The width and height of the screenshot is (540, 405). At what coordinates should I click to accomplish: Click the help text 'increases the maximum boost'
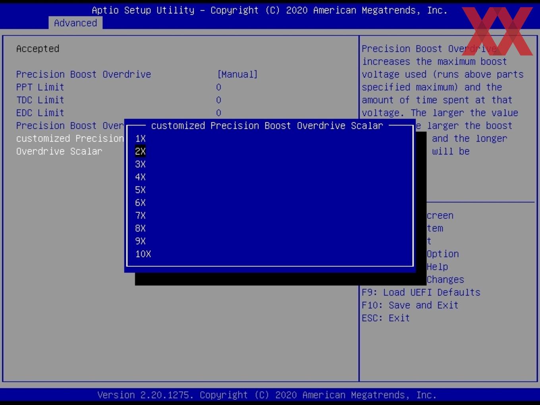pos(434,62)
